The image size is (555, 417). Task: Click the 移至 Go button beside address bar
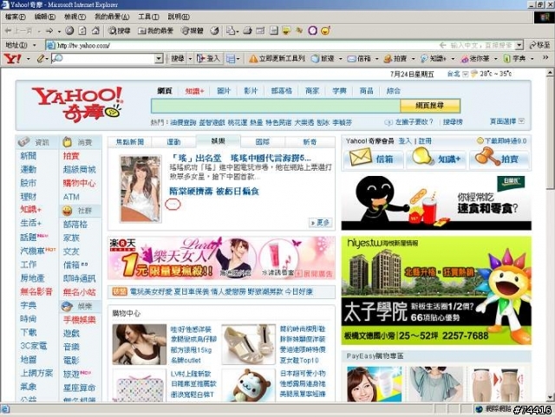[539, 45]
